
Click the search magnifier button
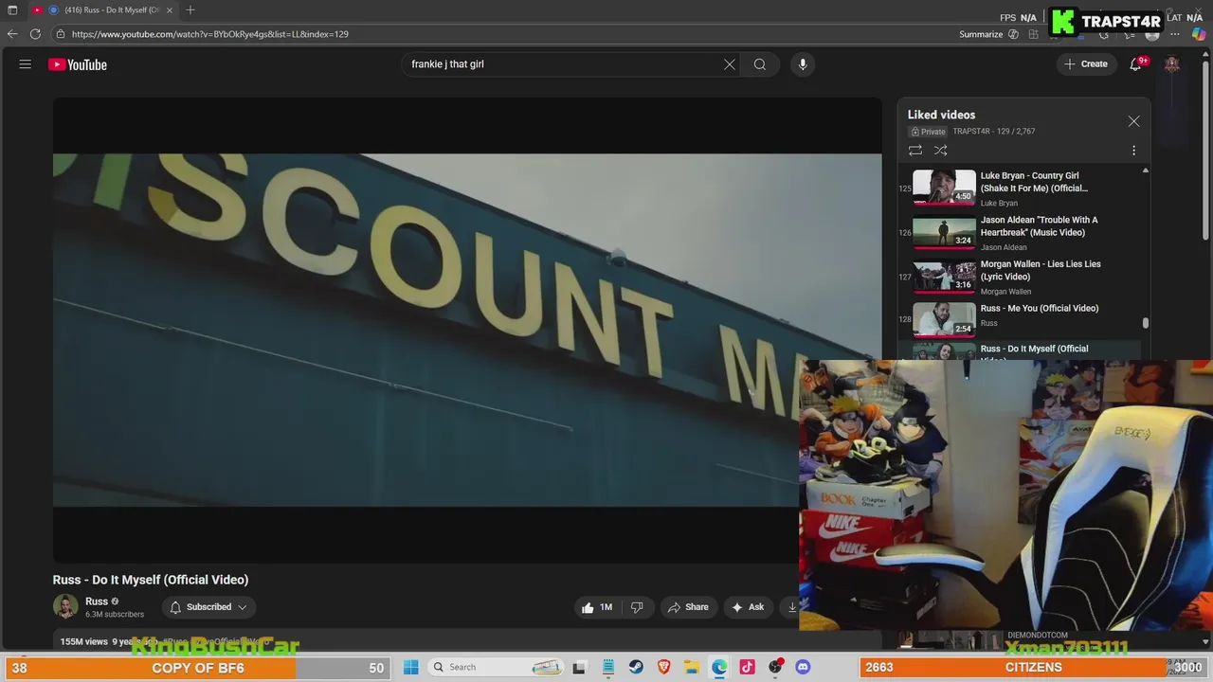point(759,64)
